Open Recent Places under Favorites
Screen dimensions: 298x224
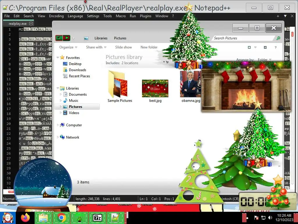point(79,76)
